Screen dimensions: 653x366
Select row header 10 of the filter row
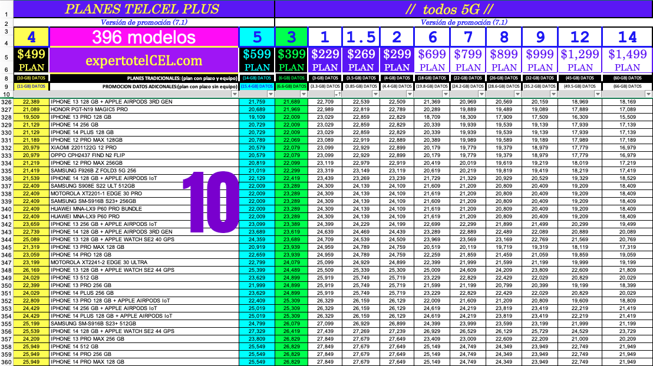(6, 94)
